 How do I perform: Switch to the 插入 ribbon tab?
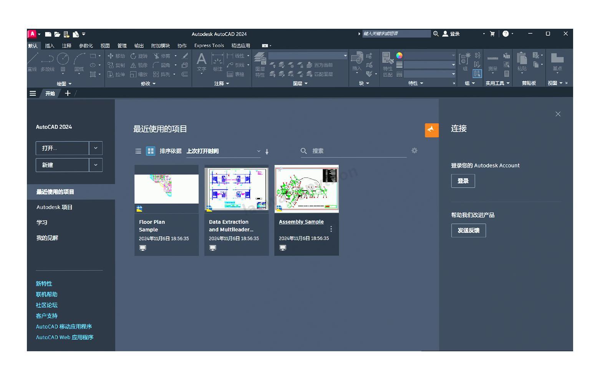50,45
